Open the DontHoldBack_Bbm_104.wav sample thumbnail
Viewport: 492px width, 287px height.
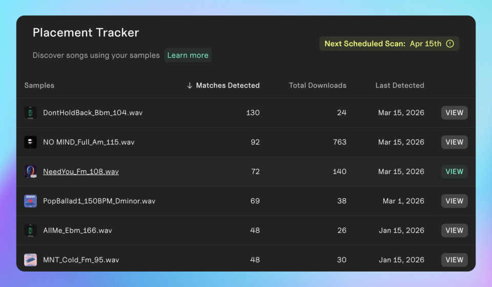tap(30, 113)
